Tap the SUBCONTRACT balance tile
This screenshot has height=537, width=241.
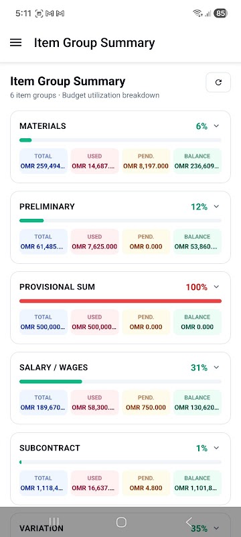(197, 483)
